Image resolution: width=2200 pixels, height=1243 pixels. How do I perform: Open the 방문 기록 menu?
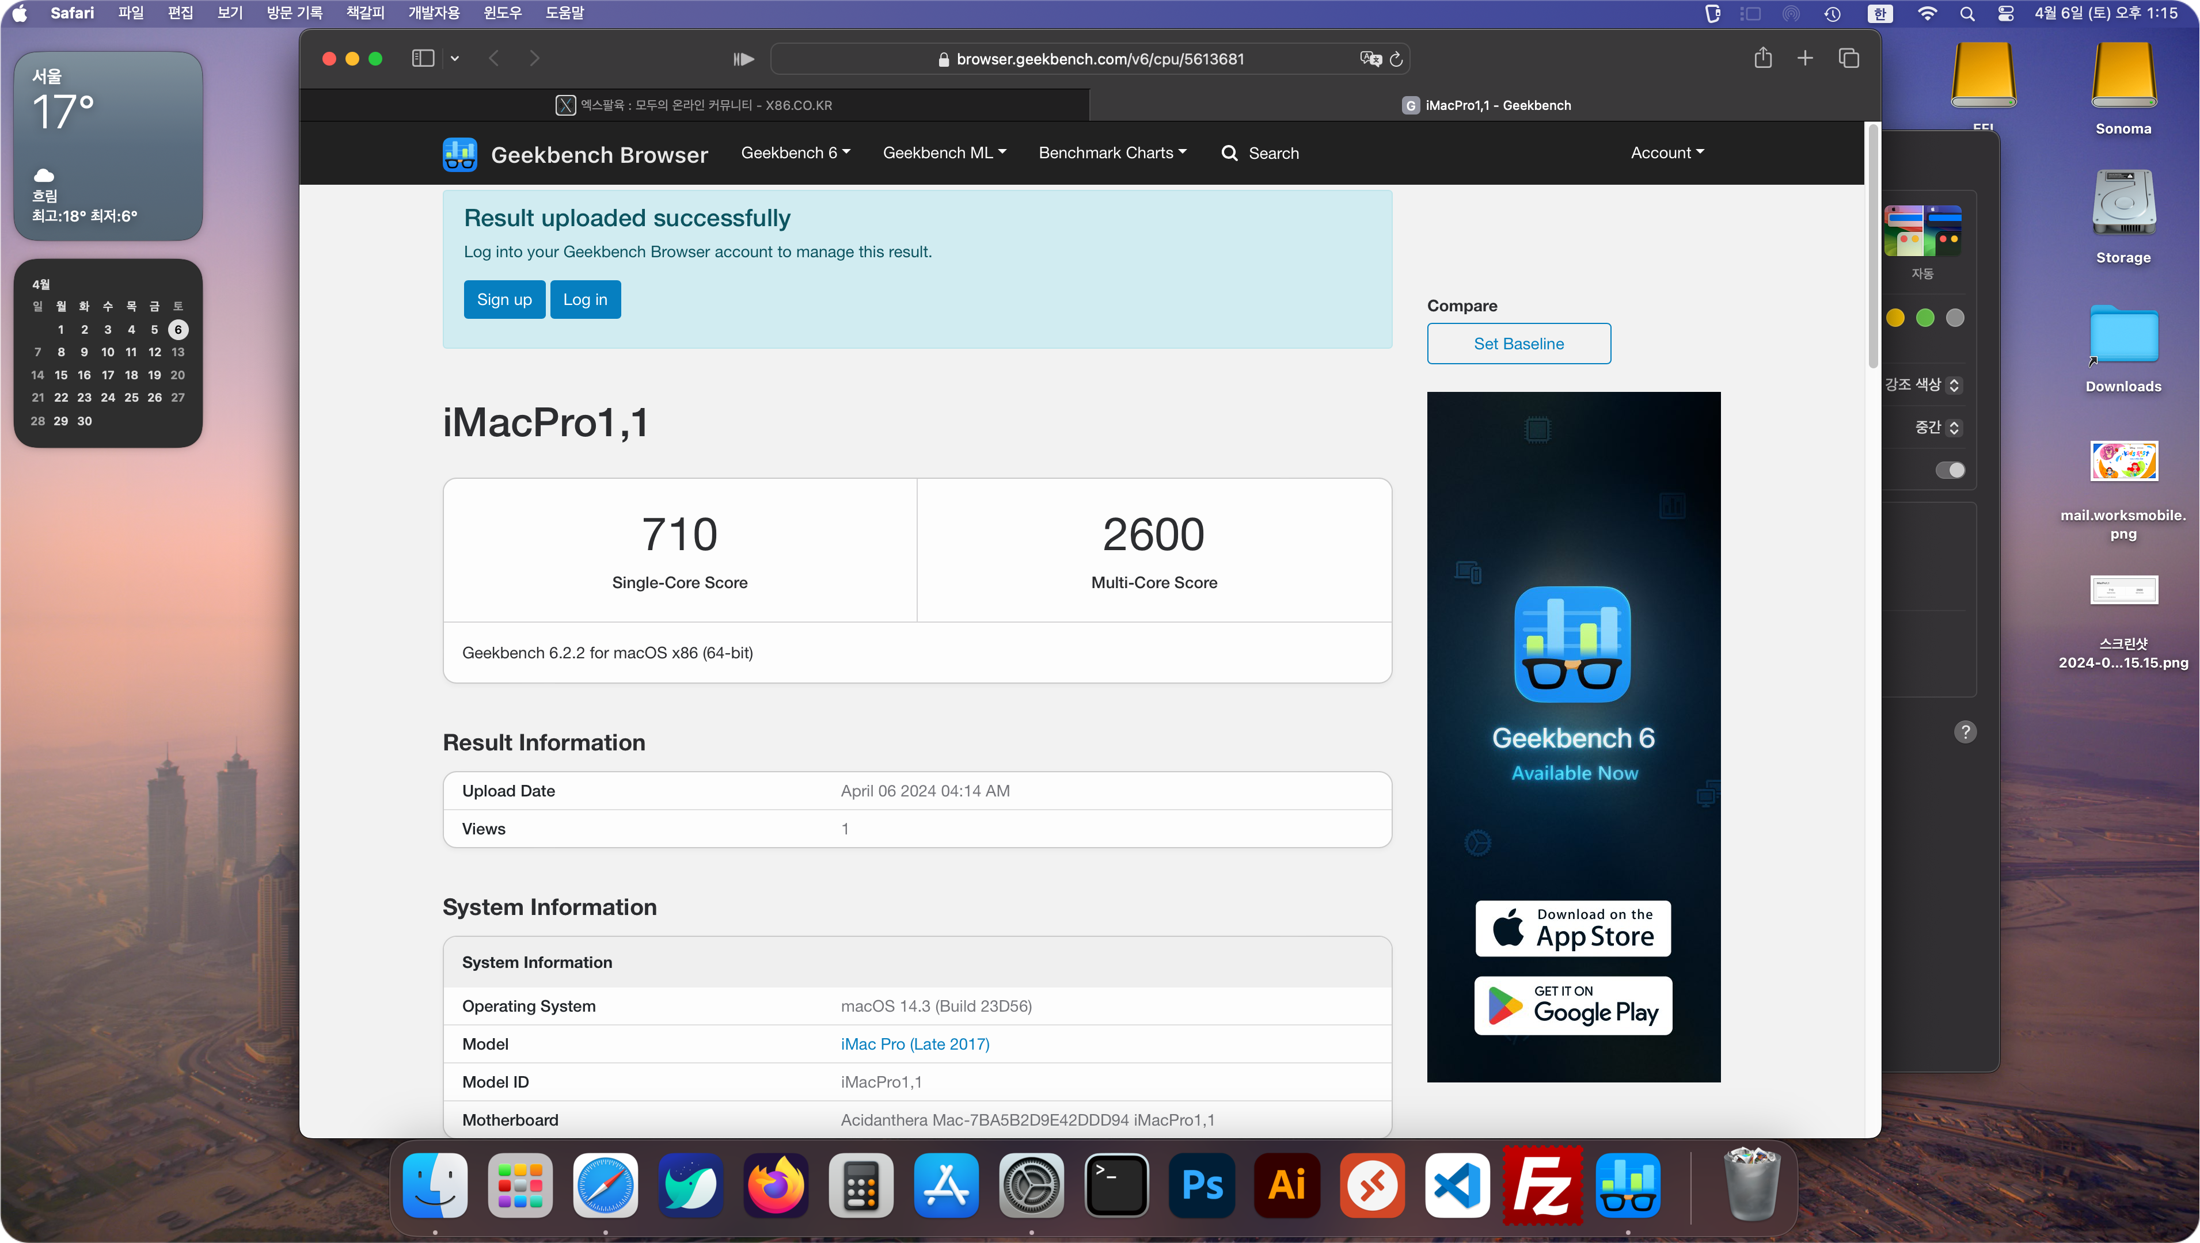pos(294,13)
